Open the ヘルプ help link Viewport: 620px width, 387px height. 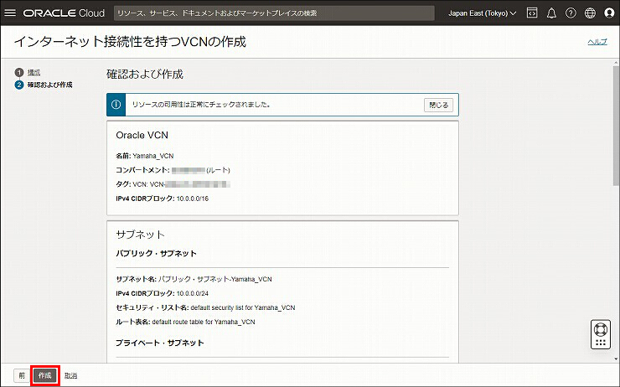click(x=597, y=42)
